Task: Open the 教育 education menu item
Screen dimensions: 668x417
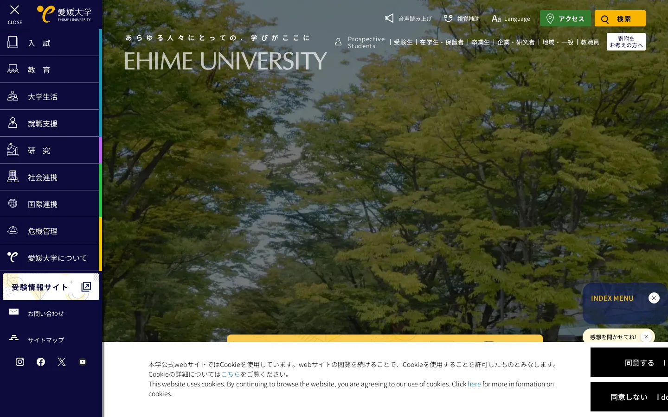Action: tap(50, 69)
